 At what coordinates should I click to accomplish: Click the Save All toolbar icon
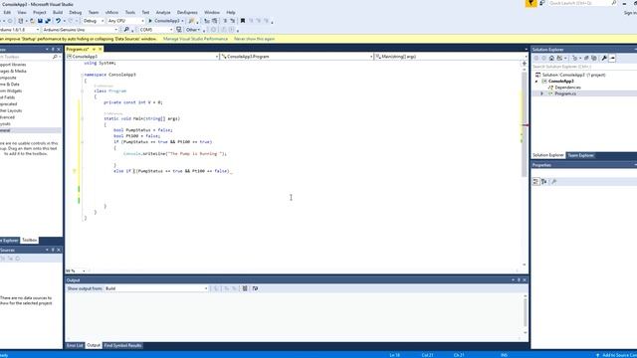(x=48, y=21)
